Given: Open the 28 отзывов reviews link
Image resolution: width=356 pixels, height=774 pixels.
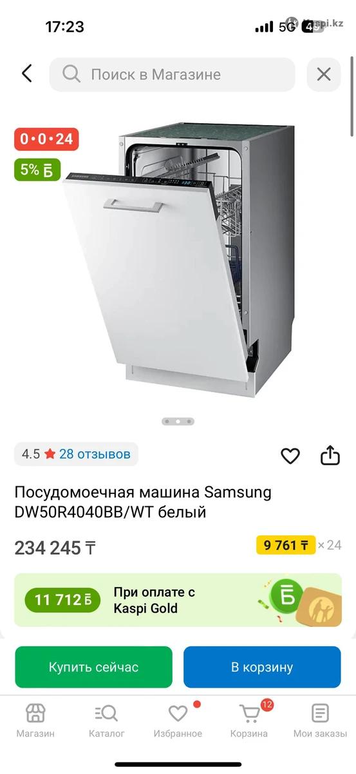Looking at the screenshot, I should tap(95, 454).
